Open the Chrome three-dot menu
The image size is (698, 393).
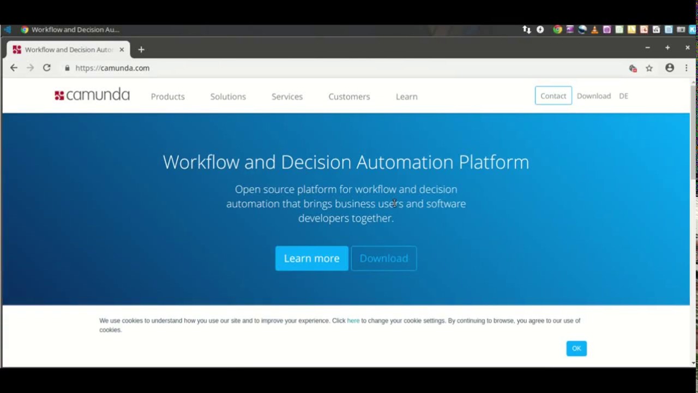pos(687,68)
